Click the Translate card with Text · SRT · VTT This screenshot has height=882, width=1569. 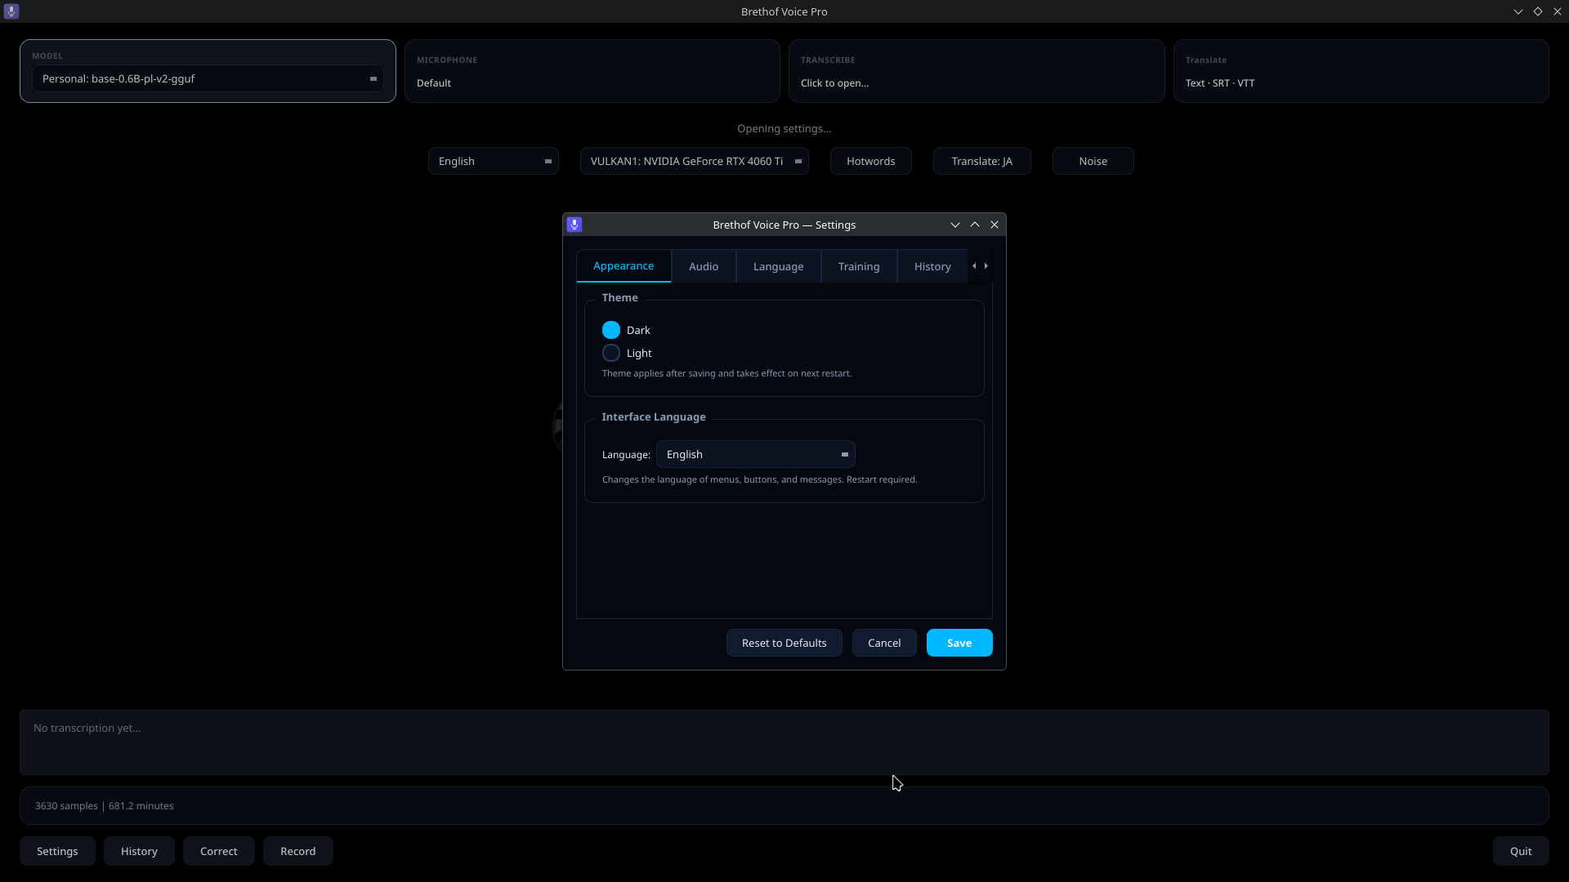tap(1361, 71)
